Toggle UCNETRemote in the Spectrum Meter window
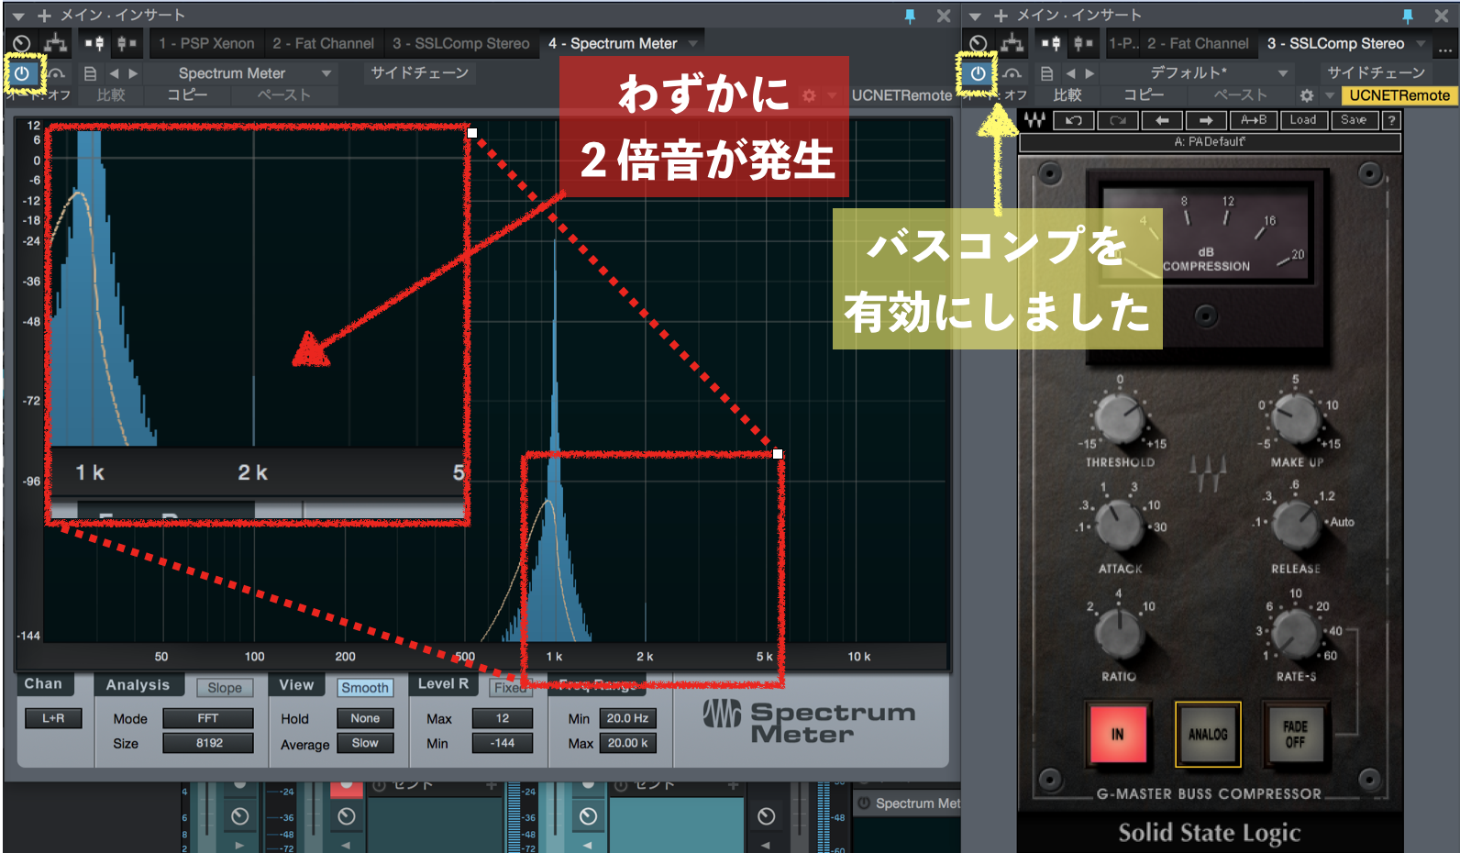The height and width of the screenshot is (853, 1460). 901,95
